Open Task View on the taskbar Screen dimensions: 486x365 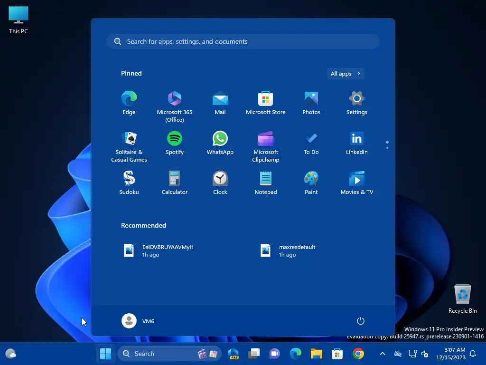pyautogui.click(x=254, y=354)
